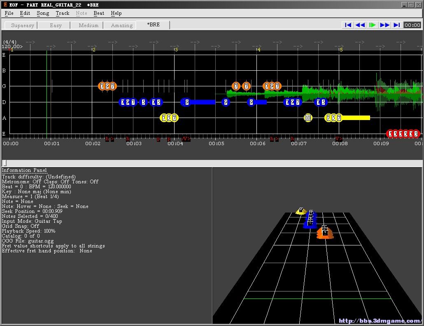
Task: Click the green seek position line
Action: [47, 95]
